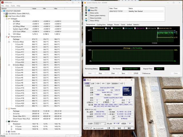Click the Value column header in HWMonitor
183x137 pixels.
[x=37, y=9]
